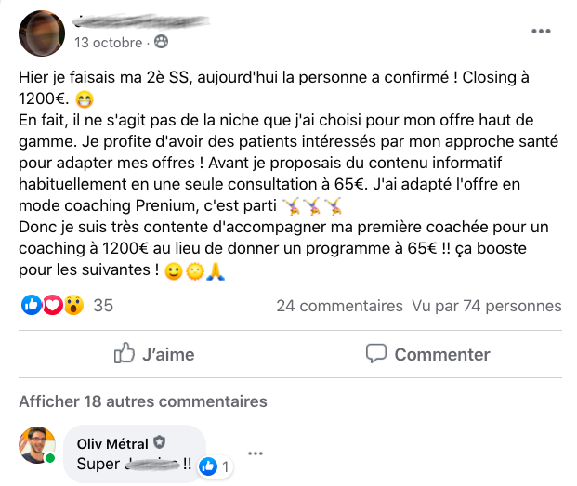Click Vu par 74 personnes text

click(x=486, y=306)
